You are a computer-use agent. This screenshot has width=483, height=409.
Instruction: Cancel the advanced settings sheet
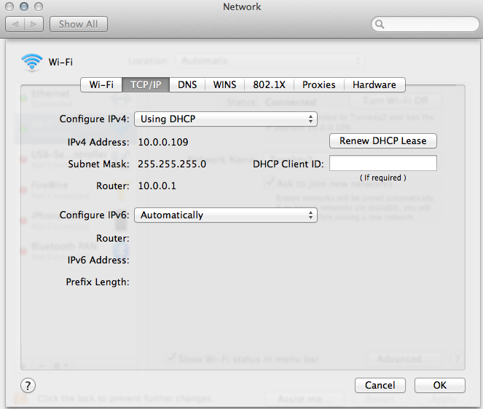[x=380, y=385]
